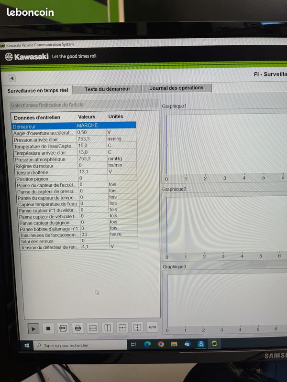Click the Régime du moteur row
Viewport: 287px width, 382px height.
click(72, 166)
